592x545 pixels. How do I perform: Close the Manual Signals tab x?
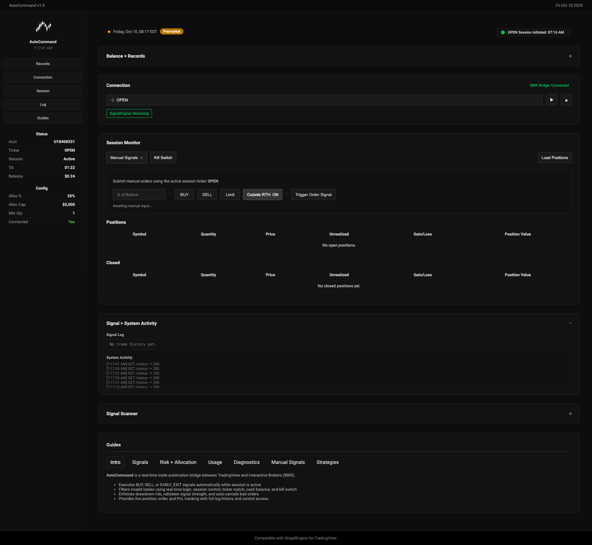(x=142, y=158)
